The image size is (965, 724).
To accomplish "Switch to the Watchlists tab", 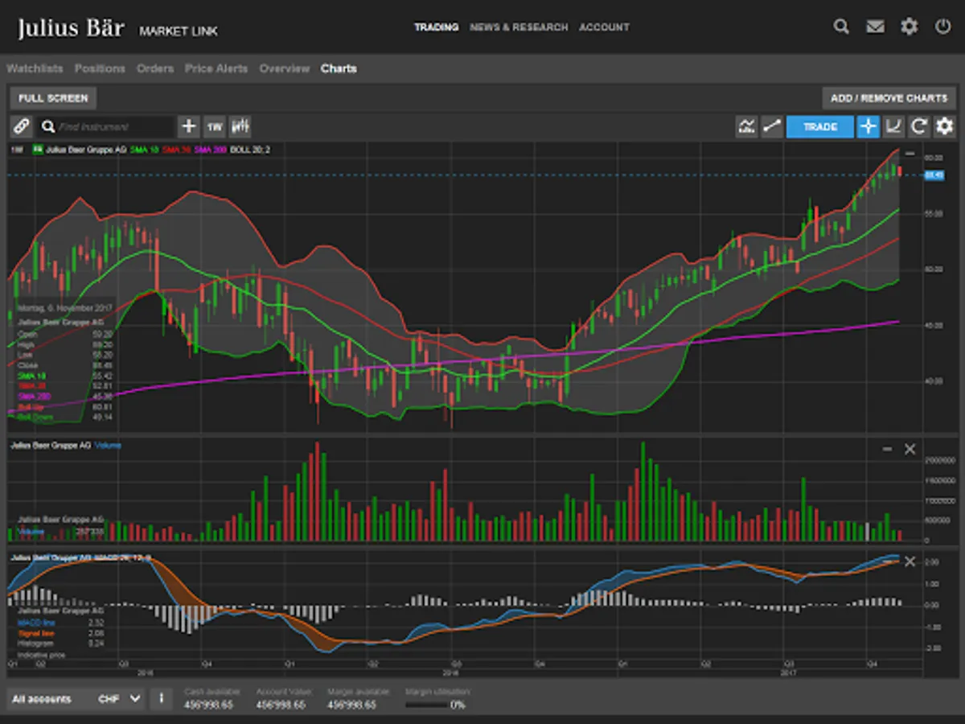I will [x=35, y=68].
